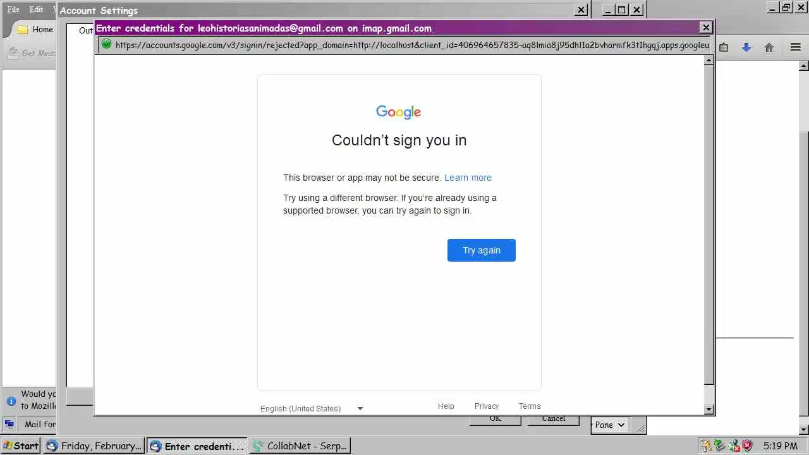Click Cancel in Account Settings window

point(553,419)
